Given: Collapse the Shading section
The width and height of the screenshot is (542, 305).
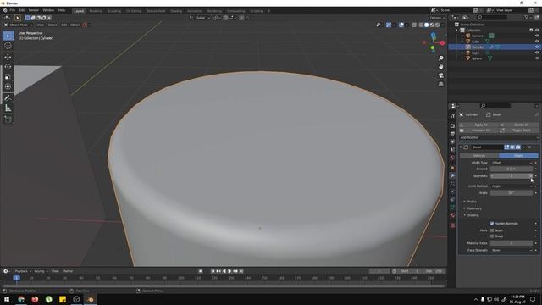Looking at the screenshot, I should point(472,215).
